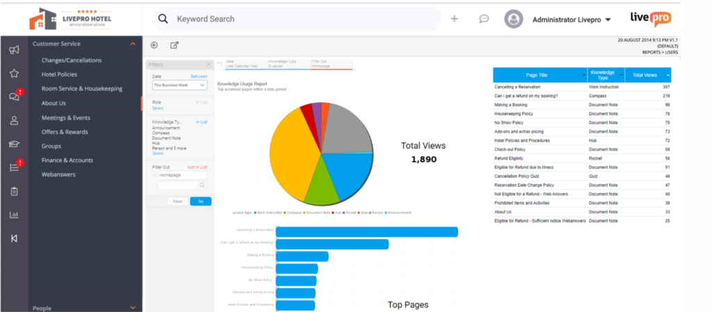
Task: Open the announcements megaphone icon in sidebar
Action: coord(14,50)
